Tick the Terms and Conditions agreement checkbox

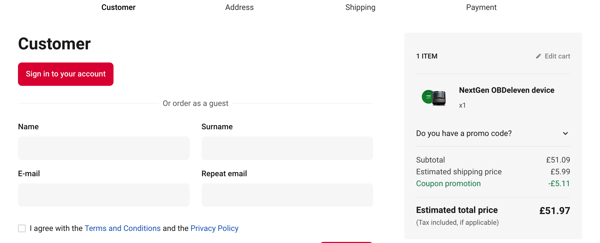[x=22, y=229]
